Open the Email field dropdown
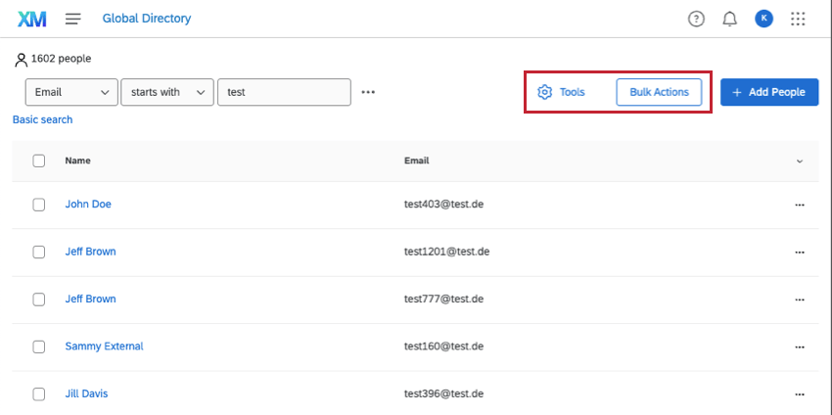Viewport: 832px width, 415px height. (x=71, y=92)
